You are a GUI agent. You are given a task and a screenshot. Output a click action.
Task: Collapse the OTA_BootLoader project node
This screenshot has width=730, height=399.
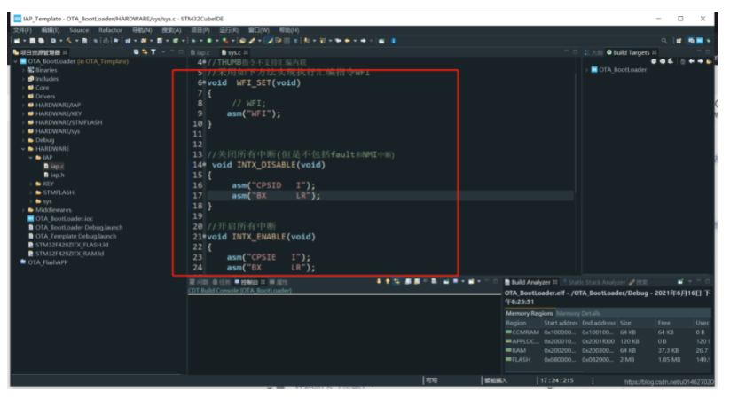click(16, 61)
